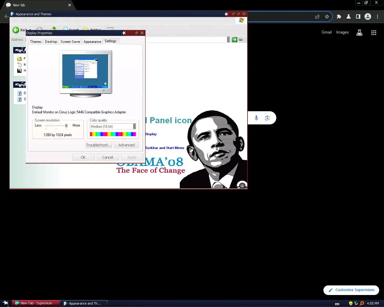Click the mouse pointer icon under See Also
This screenshot has height=307, width=384.
pyautogui.click(x=20, y=65)
